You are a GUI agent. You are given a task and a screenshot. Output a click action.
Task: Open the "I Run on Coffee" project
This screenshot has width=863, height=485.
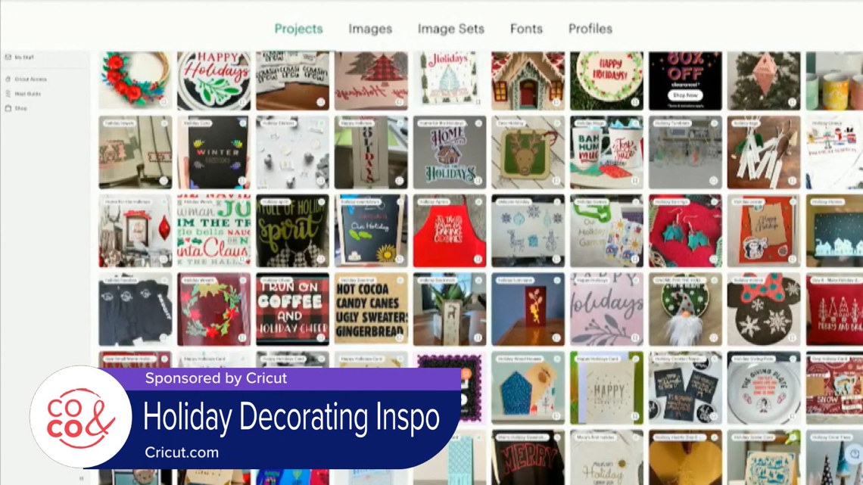pos(292,309)
